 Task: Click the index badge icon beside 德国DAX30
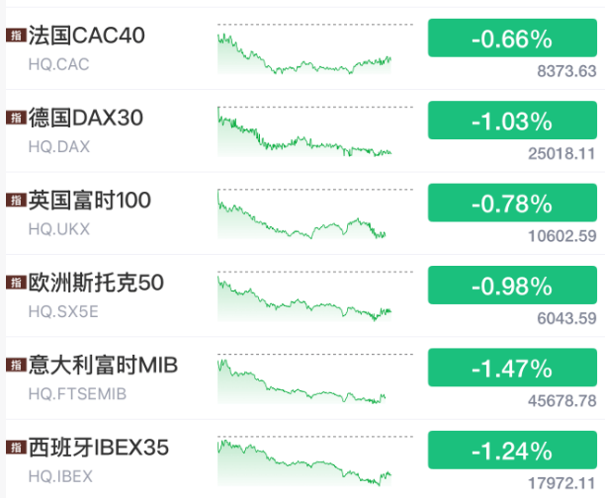(16, 119)
